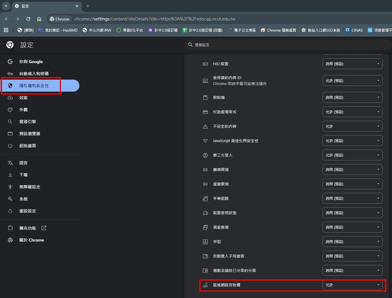Click the address bar URL
This screenshot has width=392, height=298.
(155, 19)
